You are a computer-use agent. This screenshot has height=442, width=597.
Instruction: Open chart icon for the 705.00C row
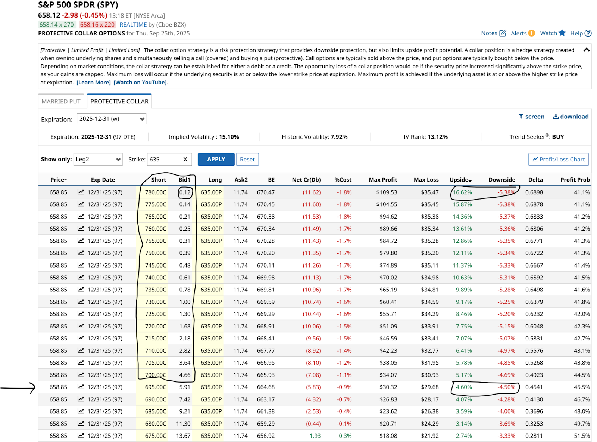coord(81,362)
